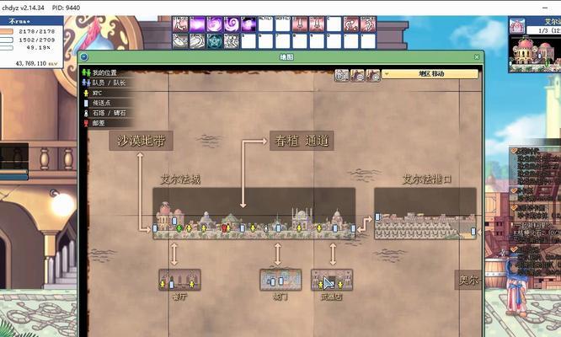
Task: Click the 石塔 / 碑石 legend entry
Action: 104,113
